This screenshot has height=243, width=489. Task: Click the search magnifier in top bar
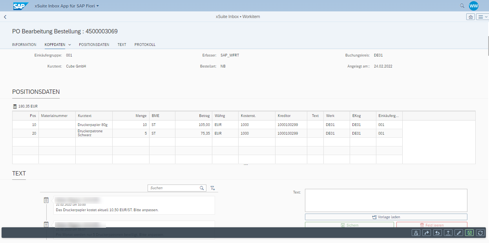pyautogui.click(x=462, y=6)
